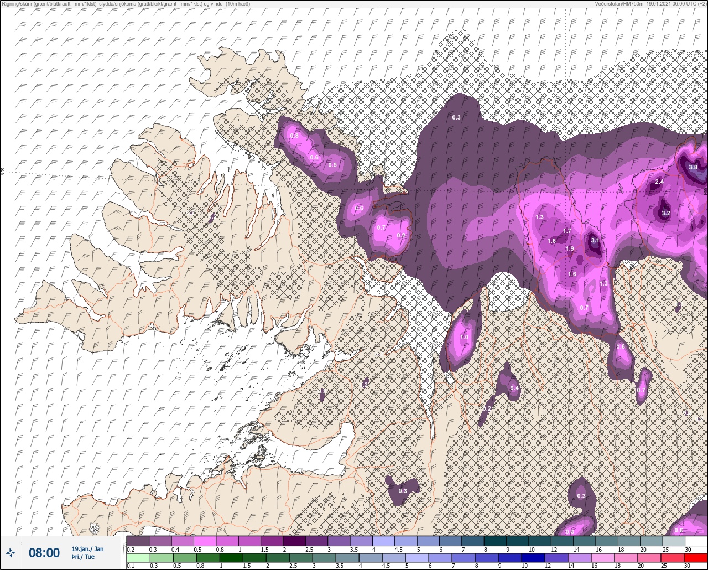Click upper legend lavender swatch at 3.5
This screenshot has height=570, width=708.
pyautogui.click(x=361, y=541)
